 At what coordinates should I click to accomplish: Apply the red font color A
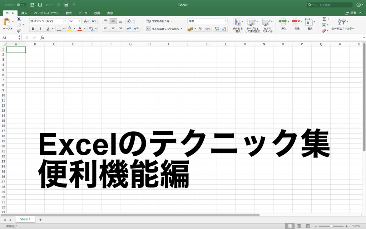80,29
